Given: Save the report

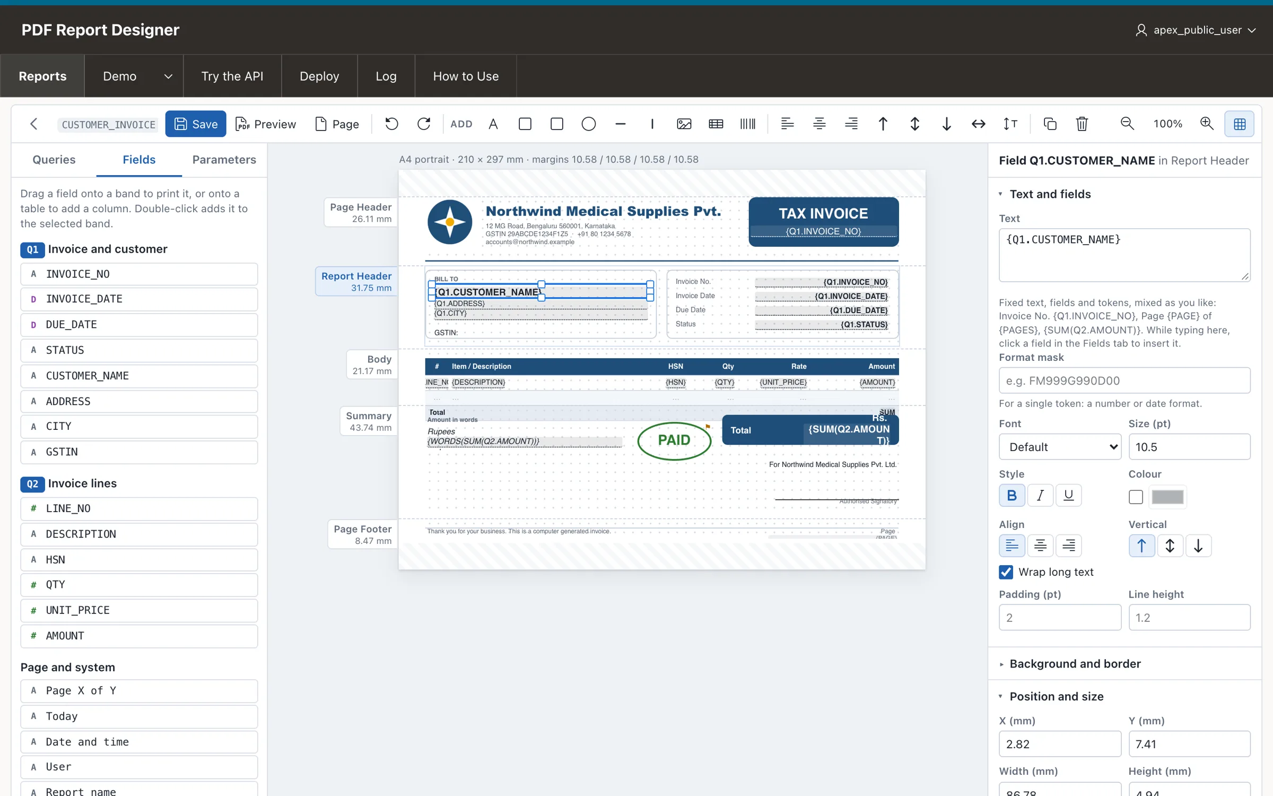Looking at the screenshot, I should tap(196, 124).
